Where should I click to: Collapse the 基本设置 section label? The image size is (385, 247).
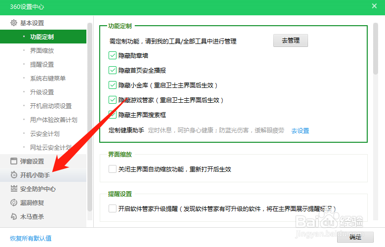pyautogui.click(x=32, y=23)
